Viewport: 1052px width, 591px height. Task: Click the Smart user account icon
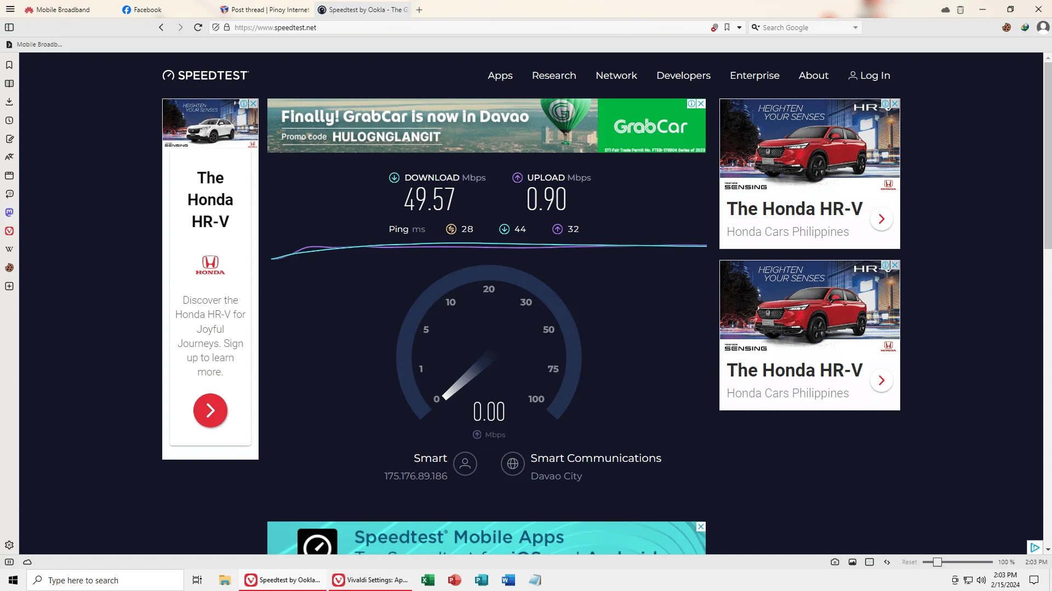coord(465,464)
